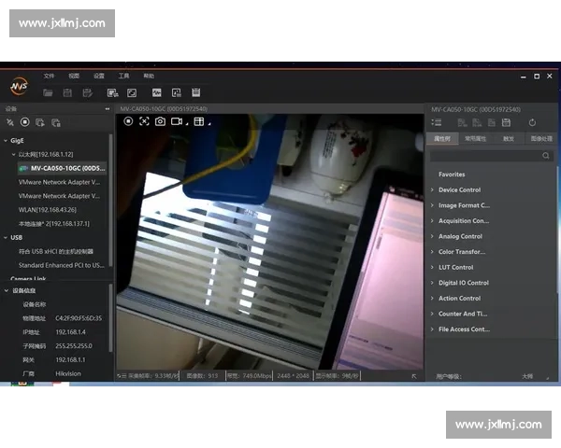Screen dimensions: 561x448
Task: Open the grid layout icon in preview toolbar
Action: 199,121
